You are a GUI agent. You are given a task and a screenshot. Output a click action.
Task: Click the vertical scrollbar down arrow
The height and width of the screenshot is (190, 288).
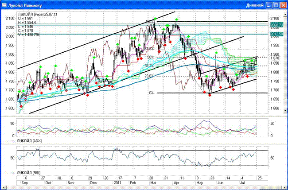286,111
